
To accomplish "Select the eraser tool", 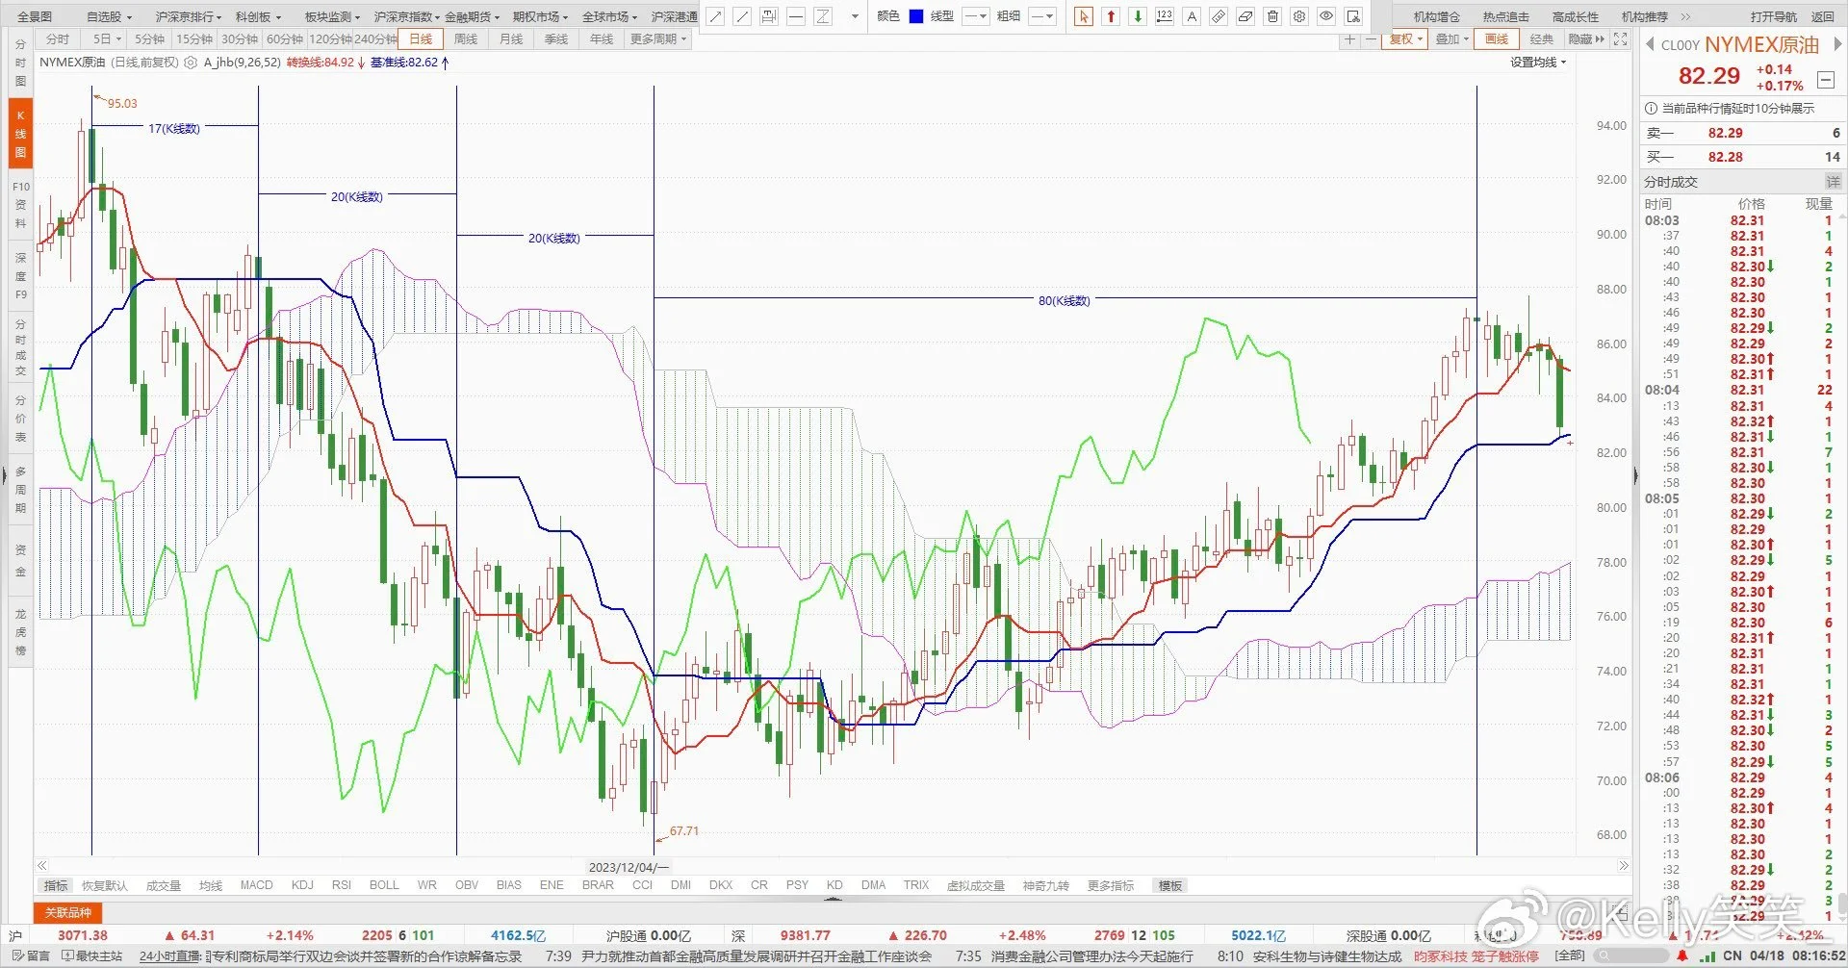I will point(1245,16).
